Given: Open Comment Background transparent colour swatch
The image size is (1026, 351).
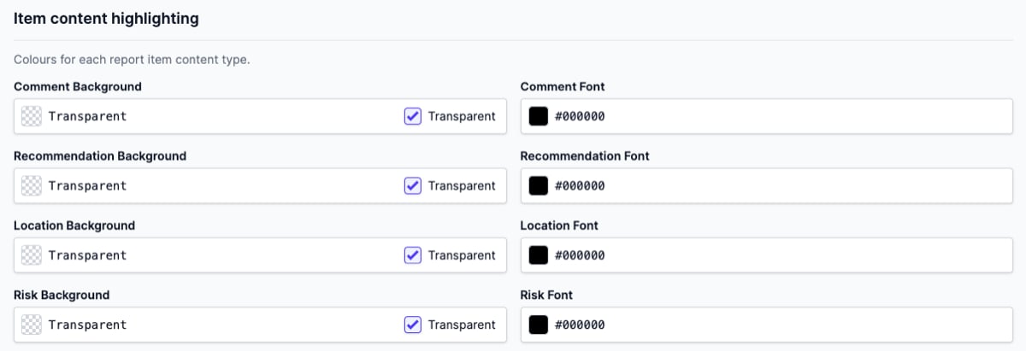Looking at the screenshot, I should pos(32,116).
